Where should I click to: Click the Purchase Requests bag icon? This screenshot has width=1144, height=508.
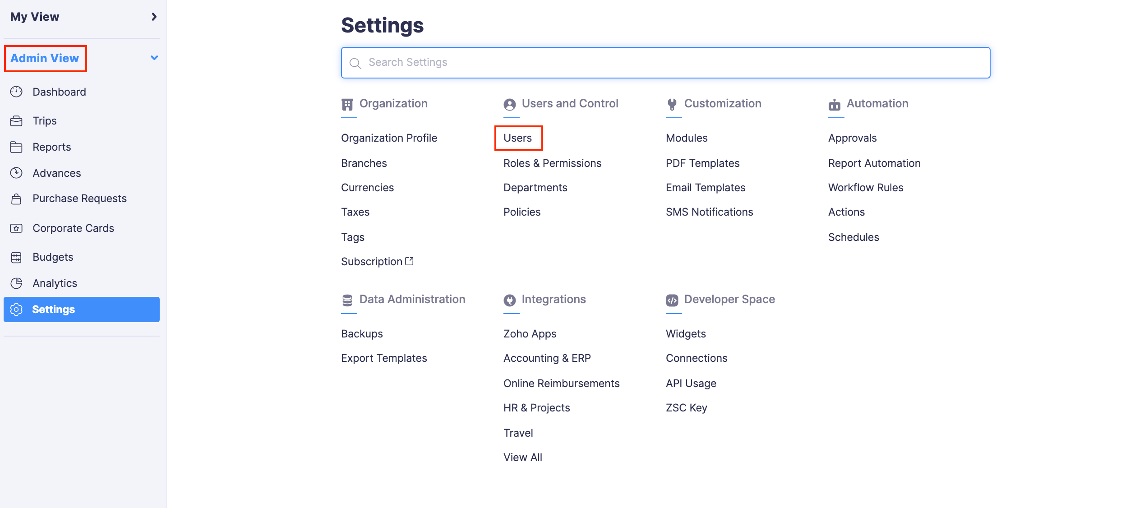16,199
